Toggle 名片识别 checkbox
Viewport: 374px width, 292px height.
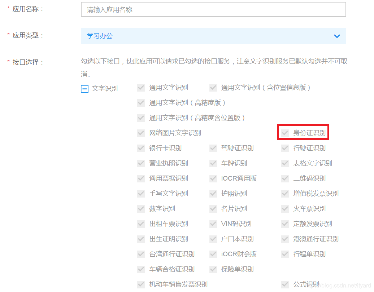point(213,209)
